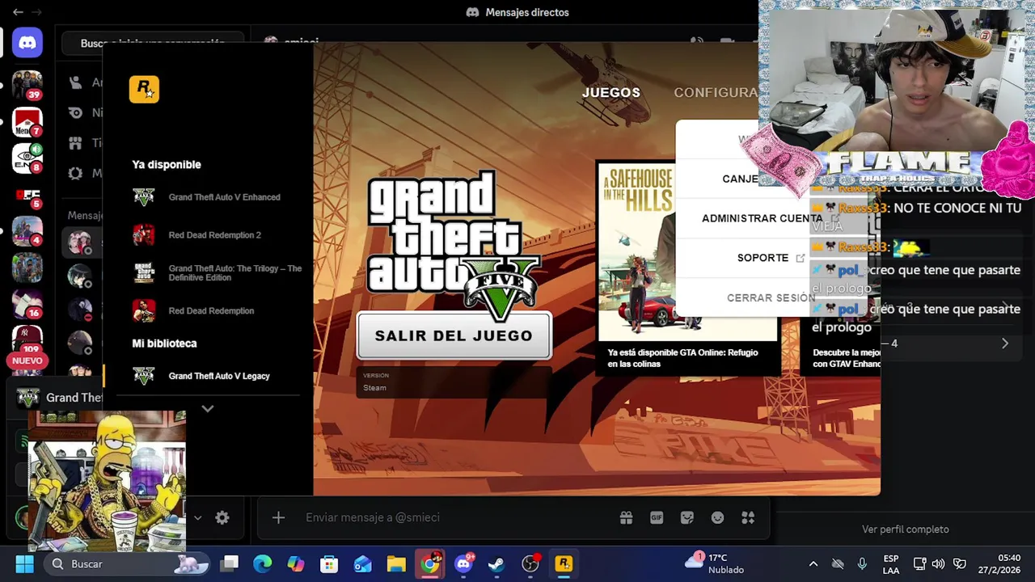Open the Discord server with 4 notifications
Image resolution: width=1035 pixels, height=582 pixels.
[x=27, y=231]
